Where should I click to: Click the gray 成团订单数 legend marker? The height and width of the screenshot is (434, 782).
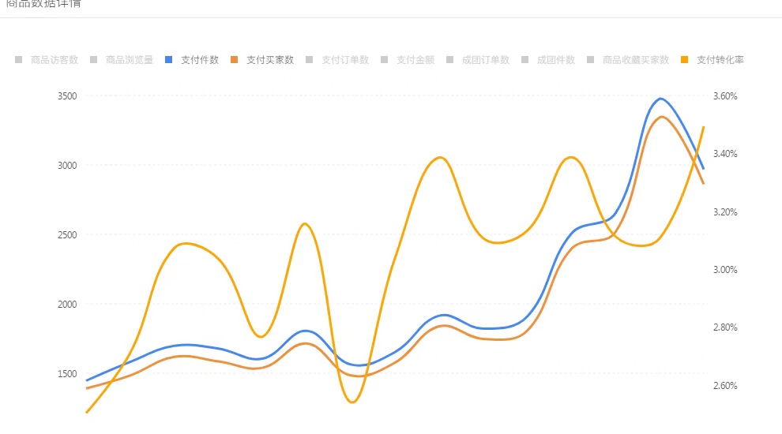point(450,60)
